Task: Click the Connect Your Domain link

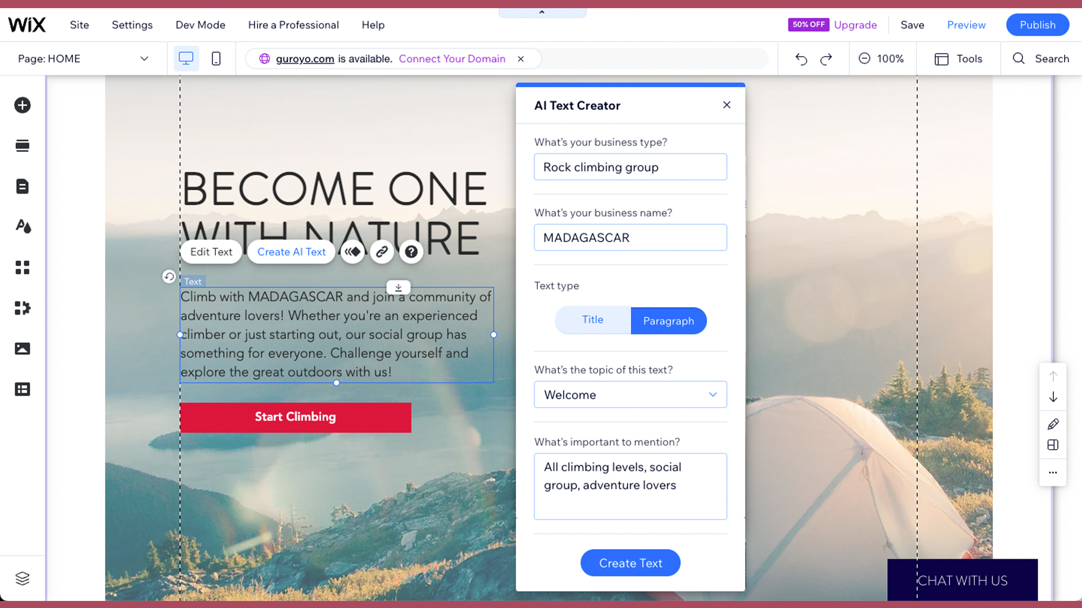Action: click(452, 59)
